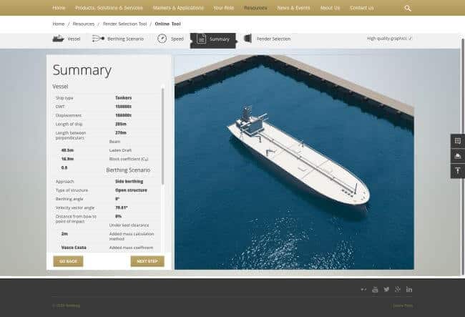The image size is (465, 317).
Task: Open the Google Plus social link
Action: coord(398,289)
